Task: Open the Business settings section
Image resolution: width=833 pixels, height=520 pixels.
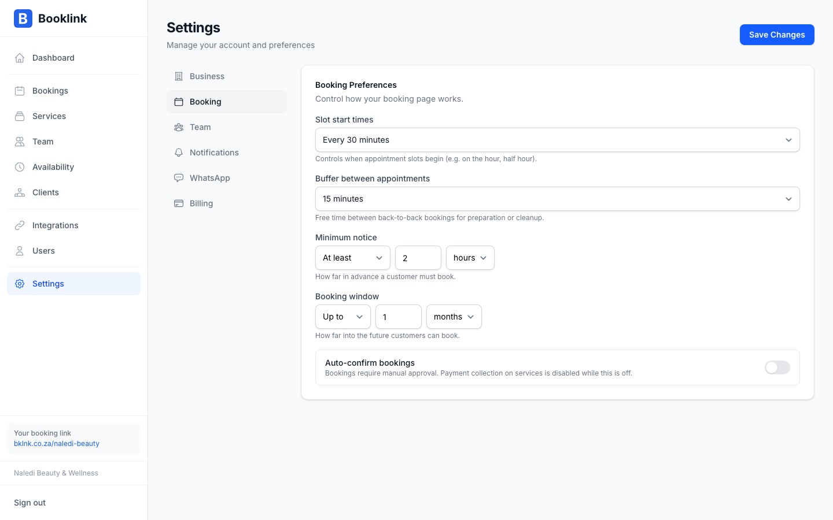Action: [207, 76]
